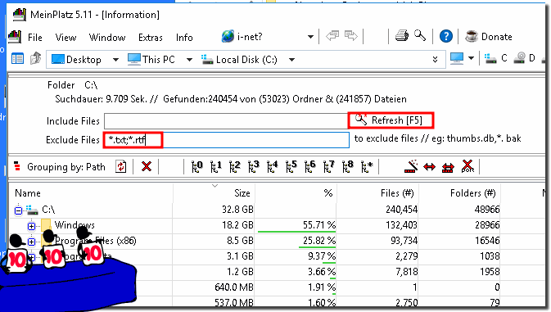Expand tree to level 0 icon
This screenshot has height=312, width=551.
coord(196,166)
